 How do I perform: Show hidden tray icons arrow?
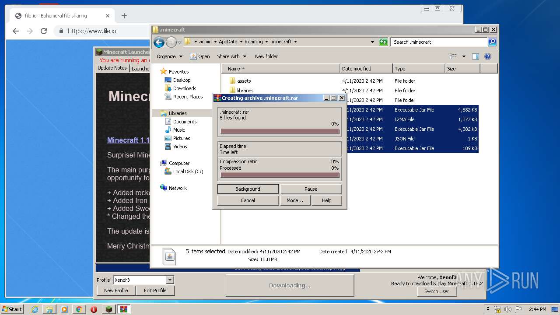pyautogui.click(x=488, y=309)
